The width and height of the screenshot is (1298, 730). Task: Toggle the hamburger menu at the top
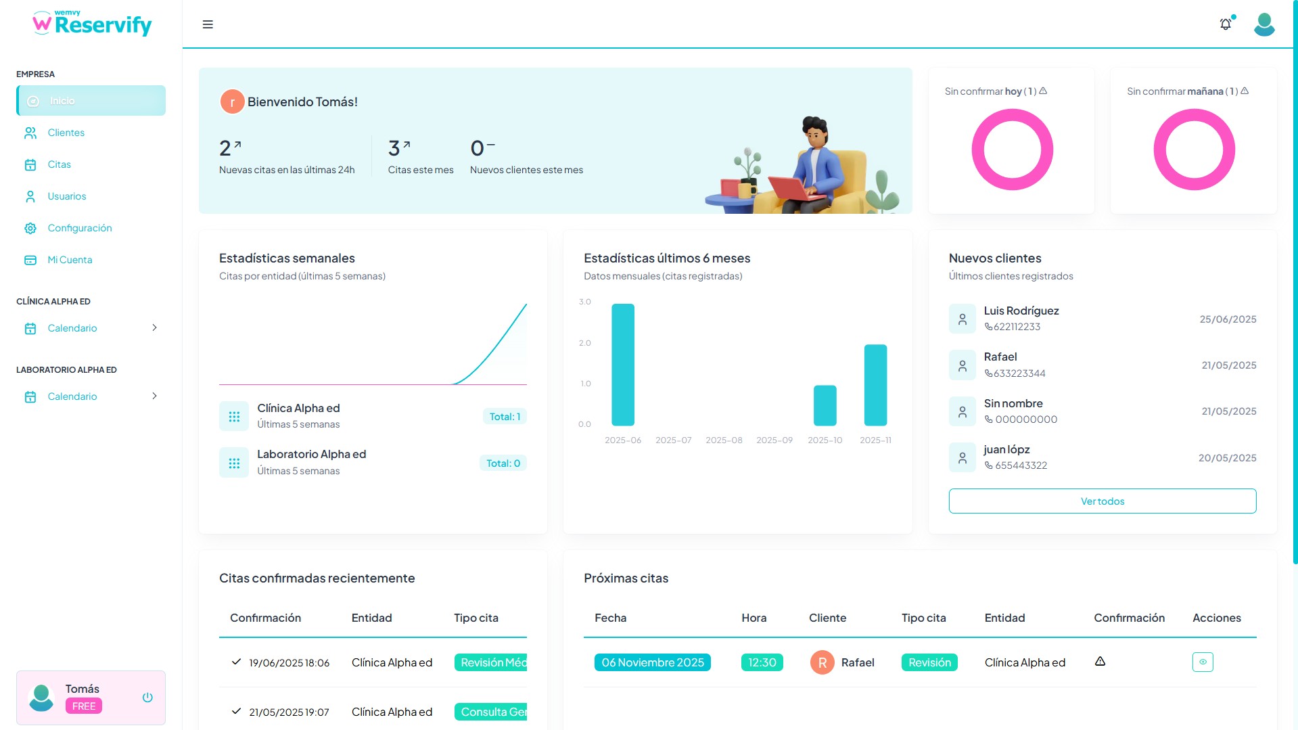(x=208, y=24)
